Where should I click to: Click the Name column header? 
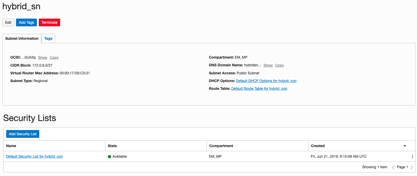[x=11, y=146]
